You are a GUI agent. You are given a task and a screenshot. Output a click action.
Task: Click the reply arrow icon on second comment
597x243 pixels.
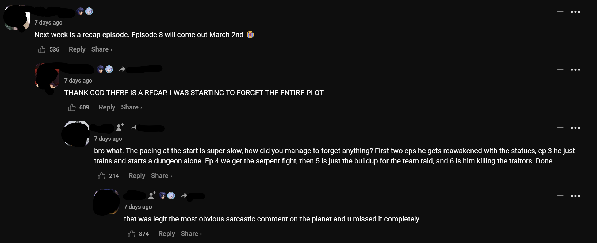point(122,69)
